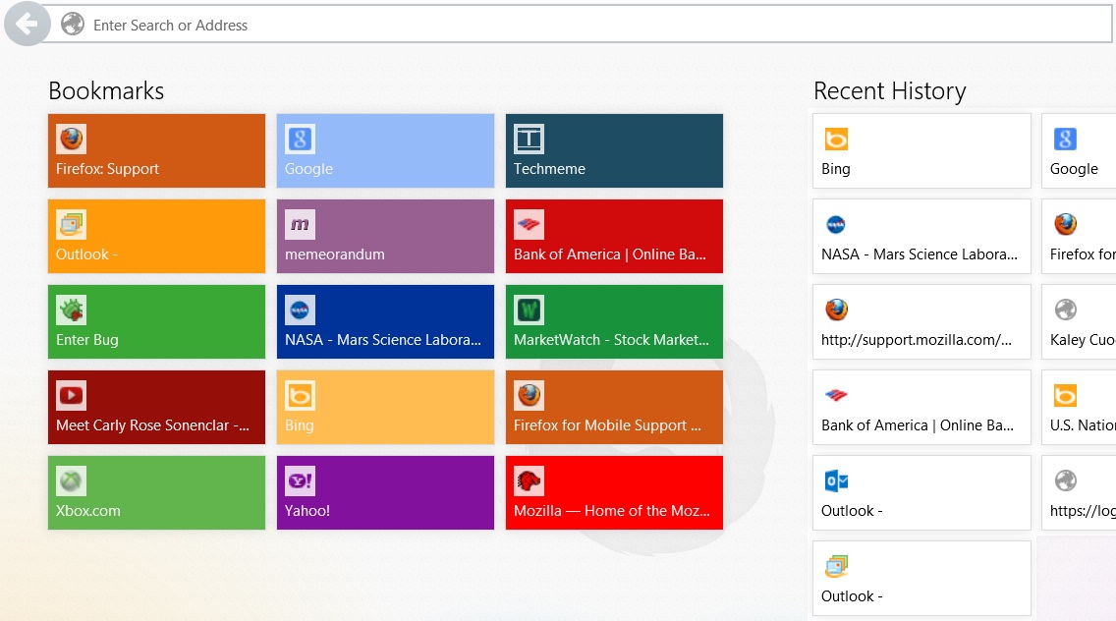
Task: Click Google icon in Bookmarks tile
Action: coord(300,139)
